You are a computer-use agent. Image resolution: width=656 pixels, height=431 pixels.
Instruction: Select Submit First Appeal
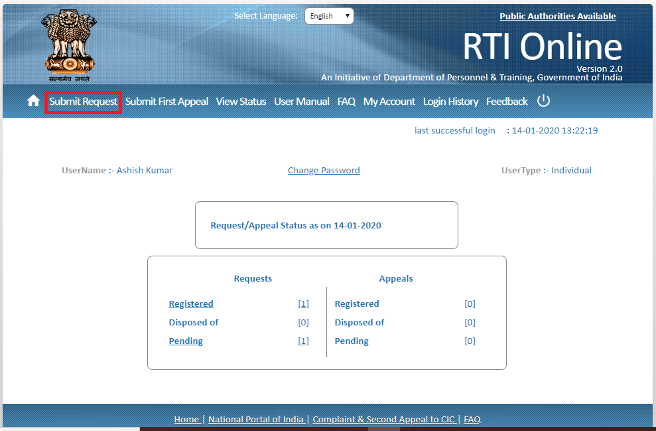click(166, 101)
